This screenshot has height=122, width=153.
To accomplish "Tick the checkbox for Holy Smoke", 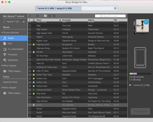I will pos(30,101).
